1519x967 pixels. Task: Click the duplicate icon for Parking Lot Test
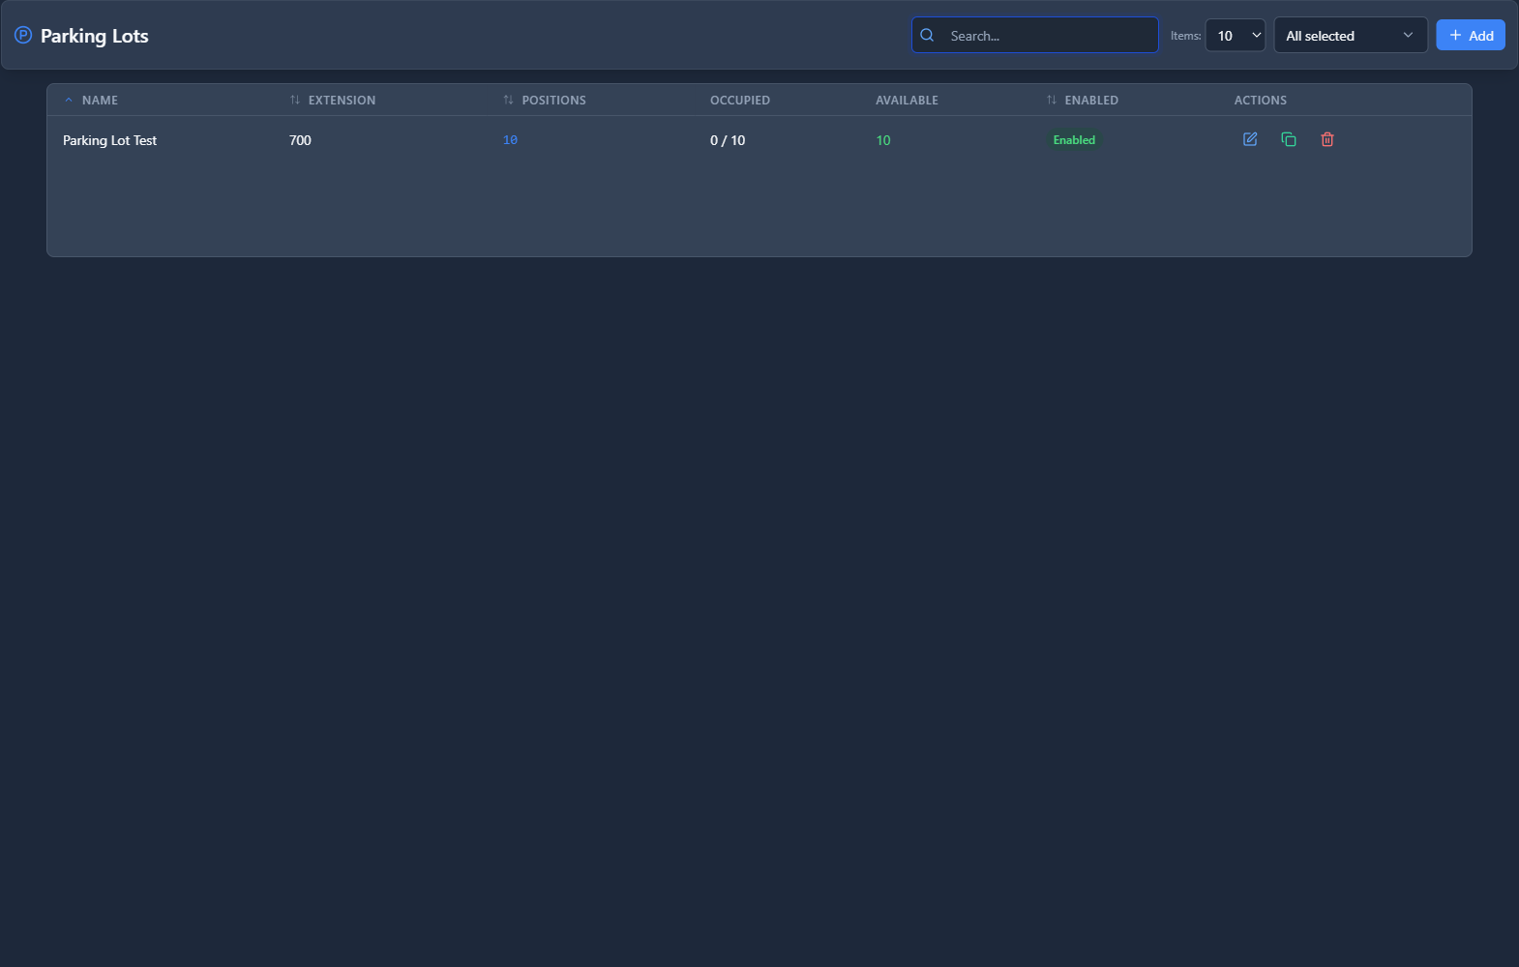(x=1289, y=139)
